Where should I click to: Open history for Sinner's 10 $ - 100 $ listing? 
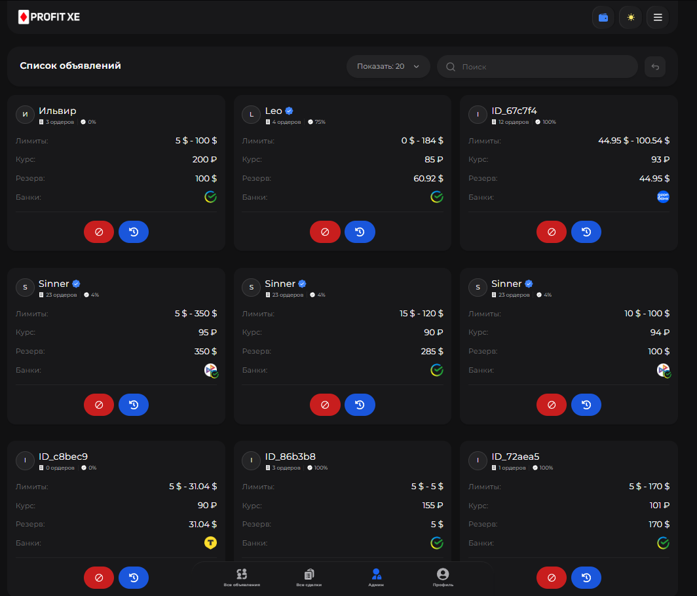pyautogui.click(x=586, y=405)
